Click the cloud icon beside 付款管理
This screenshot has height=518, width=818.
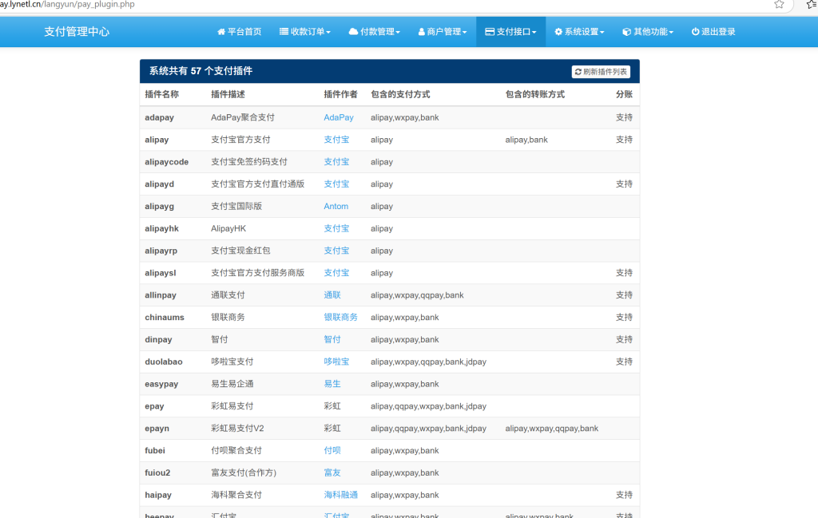(x=353, y=32)
